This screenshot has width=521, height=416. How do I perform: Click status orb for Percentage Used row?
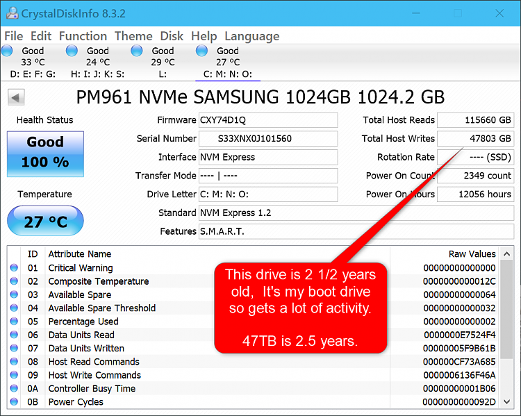[x=14, y=322]
